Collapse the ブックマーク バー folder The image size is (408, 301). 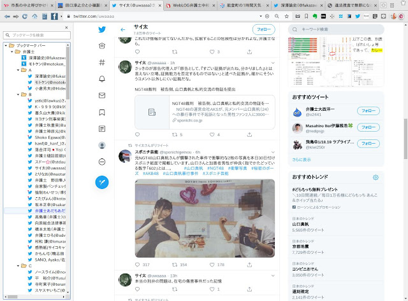pyautogui.click(x=6, y=45)
